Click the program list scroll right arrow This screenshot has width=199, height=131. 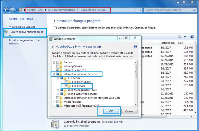[x=192, y=116]
